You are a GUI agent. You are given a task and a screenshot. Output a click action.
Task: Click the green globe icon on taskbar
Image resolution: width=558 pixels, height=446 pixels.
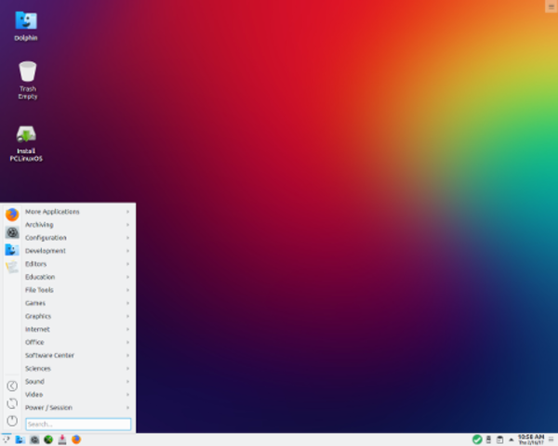(x=48, y=439)
